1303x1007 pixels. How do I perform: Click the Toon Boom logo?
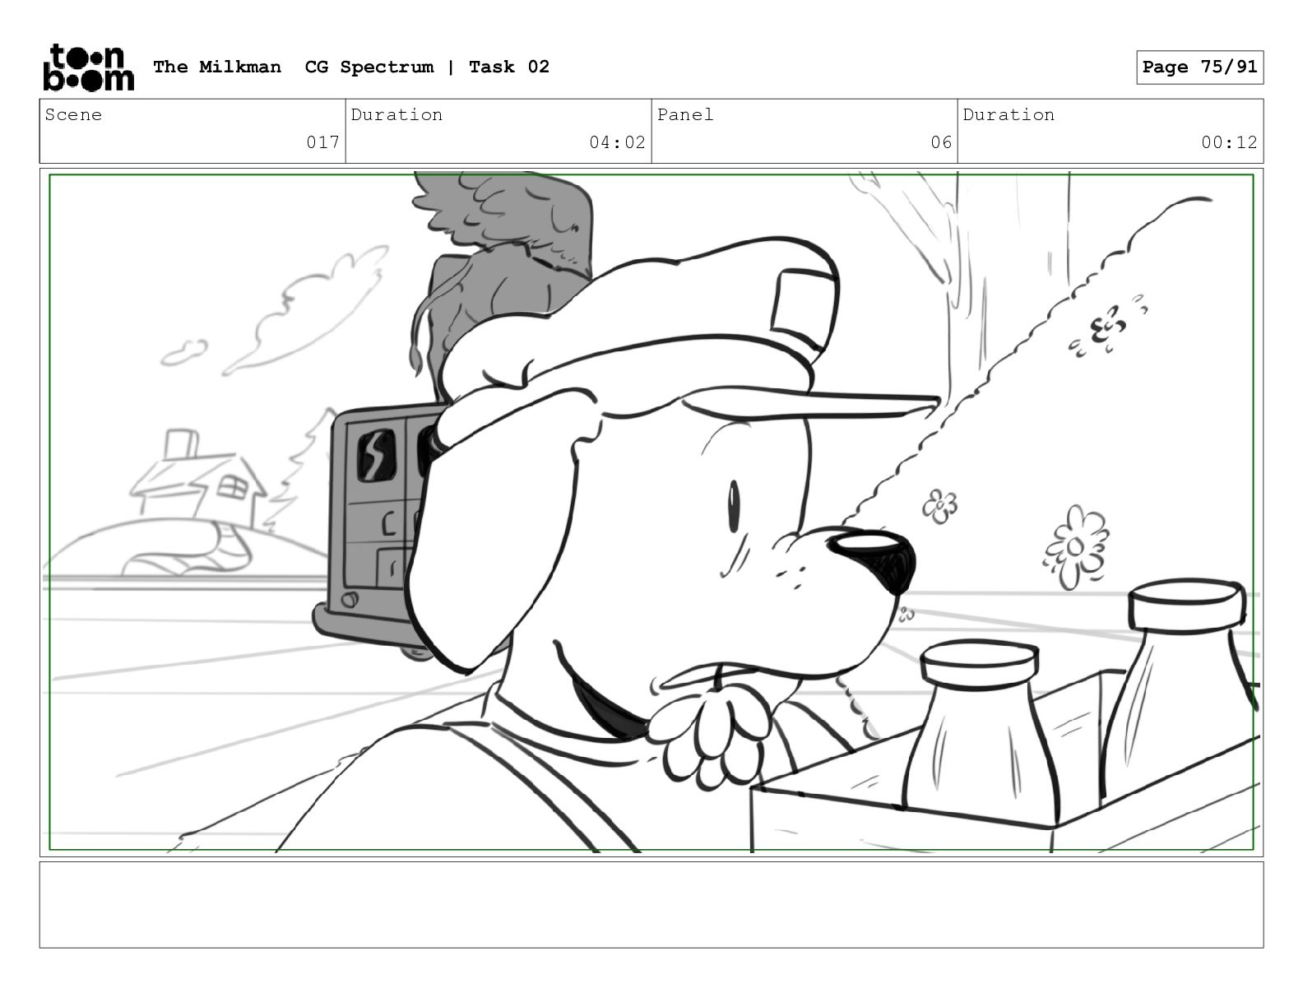coord(88,67)
